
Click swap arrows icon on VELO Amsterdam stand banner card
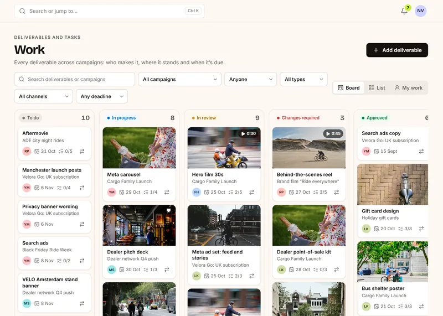[82, 304]
